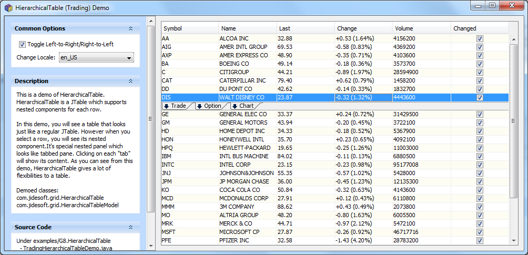Select the ALTRIA GROUP row

334,215
